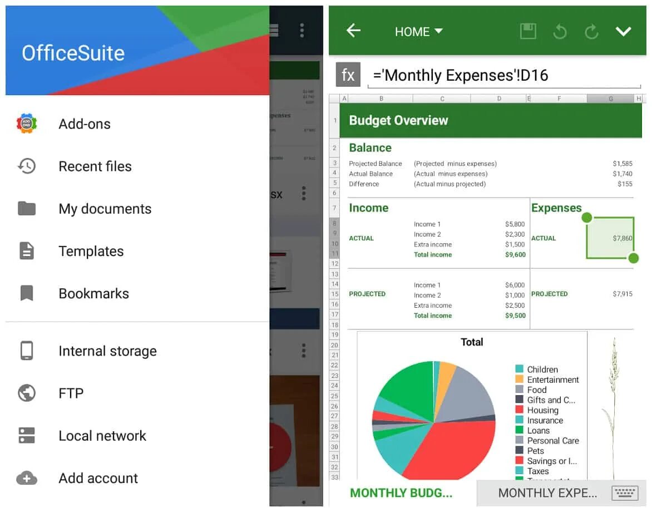Viewport: 652px width, 512px height.
Task: Tap the bottom-right selection handle
Action: [x=633, y=258]
